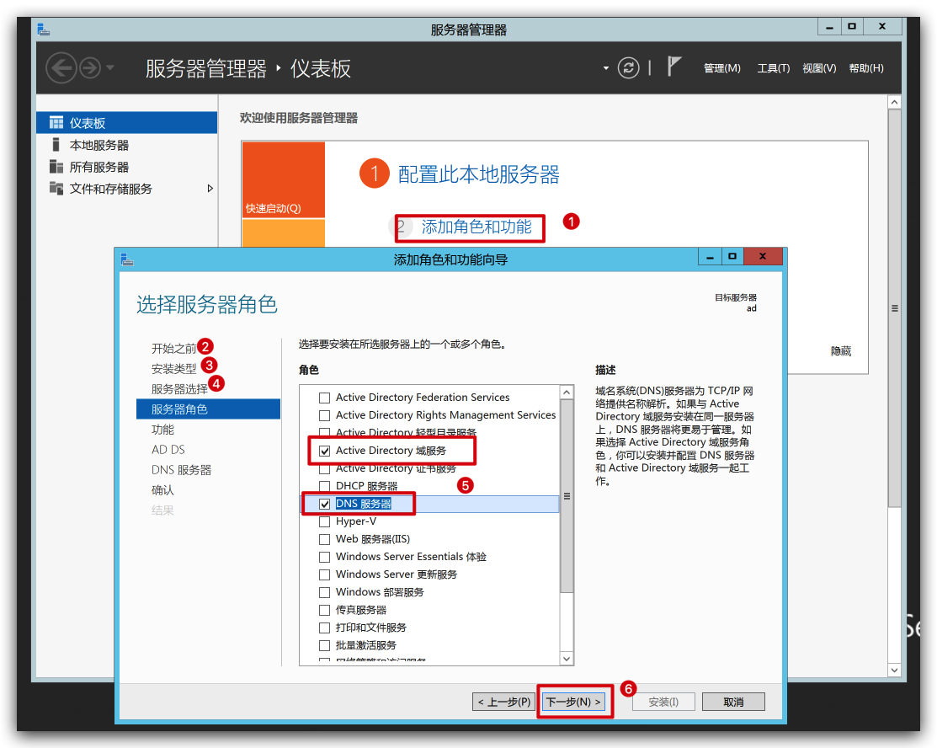Open the 工具(T) menu
The image size is (937, 748).
[773, 68]
